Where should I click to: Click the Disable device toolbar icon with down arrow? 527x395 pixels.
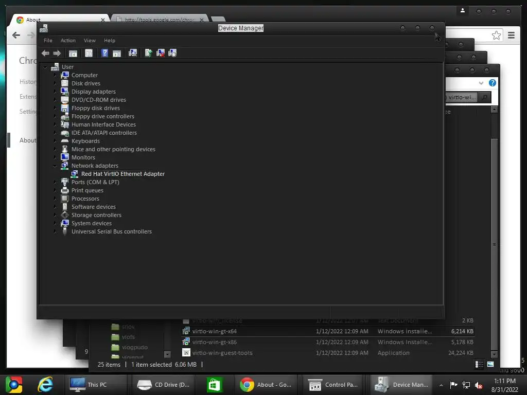172,53
